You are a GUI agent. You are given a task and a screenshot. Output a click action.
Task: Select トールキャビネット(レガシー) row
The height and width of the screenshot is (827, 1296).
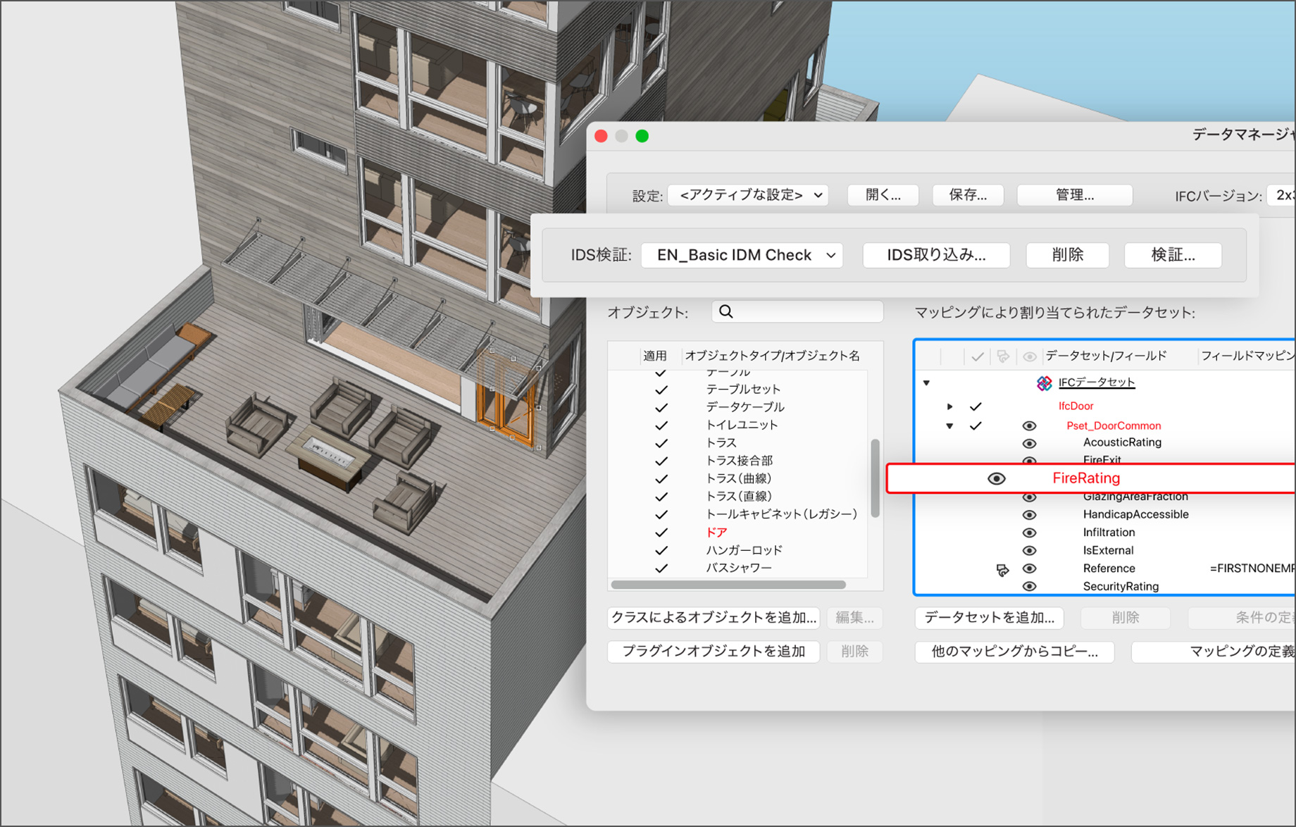[737, 514]
